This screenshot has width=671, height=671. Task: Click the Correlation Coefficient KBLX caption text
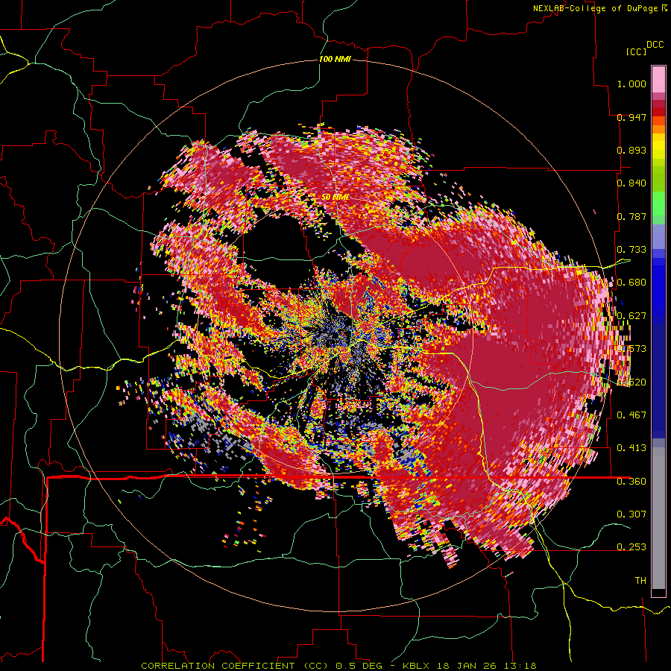coord(338,666)
